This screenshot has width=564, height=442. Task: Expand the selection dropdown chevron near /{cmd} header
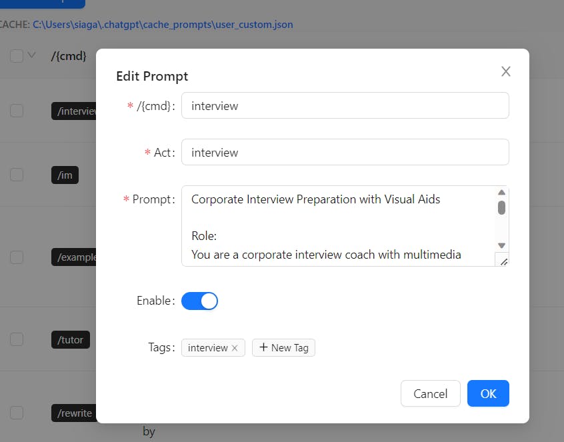click(x=31, y=55)
